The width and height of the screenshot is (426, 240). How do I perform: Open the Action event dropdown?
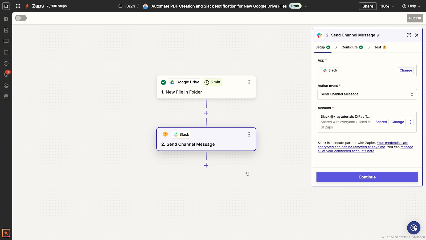point(367,94)
